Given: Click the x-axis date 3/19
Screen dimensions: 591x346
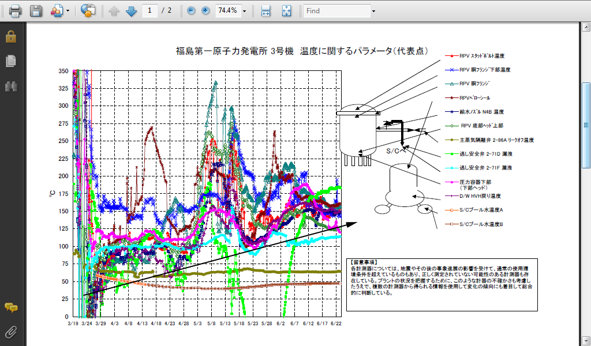Looking at the screenshot, I should pos(73,324).
